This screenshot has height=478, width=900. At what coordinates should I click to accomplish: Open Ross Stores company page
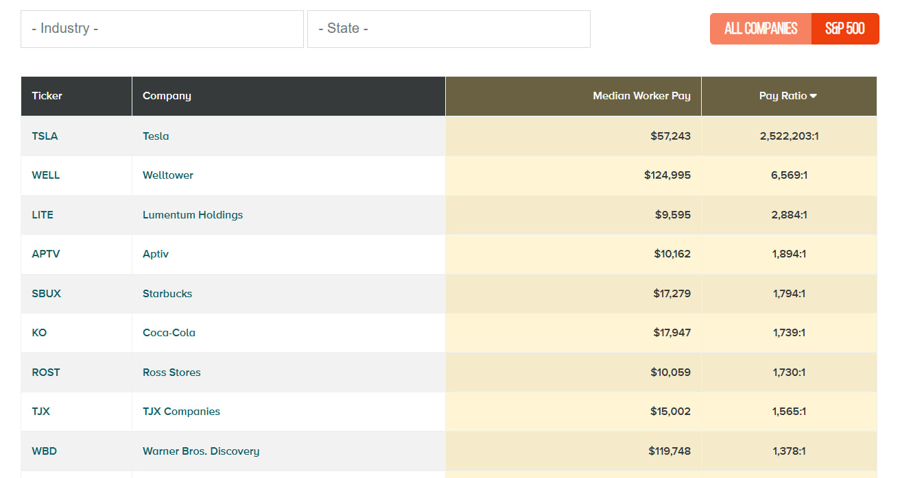tap(171, 372)
